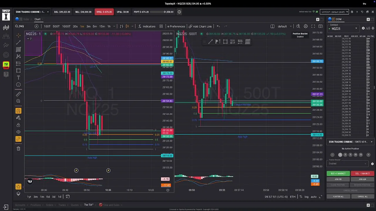Open the TV Live sidebar icon

point(6,65)
